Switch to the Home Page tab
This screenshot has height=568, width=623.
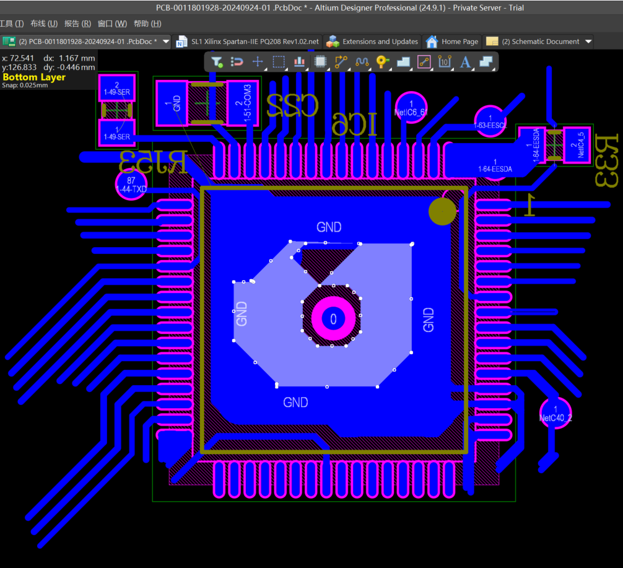[451, 42]
